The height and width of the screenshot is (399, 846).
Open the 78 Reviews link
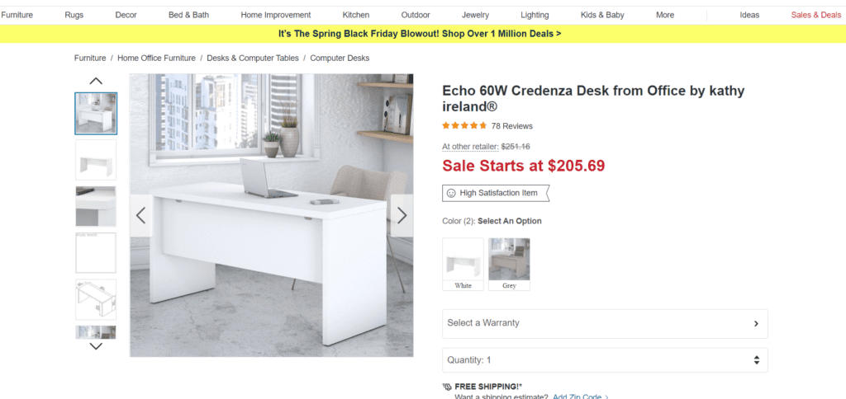[511, 126]
